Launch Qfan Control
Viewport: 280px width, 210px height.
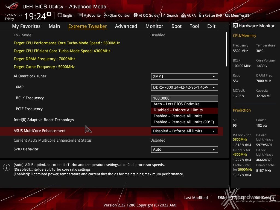point(117,15)
